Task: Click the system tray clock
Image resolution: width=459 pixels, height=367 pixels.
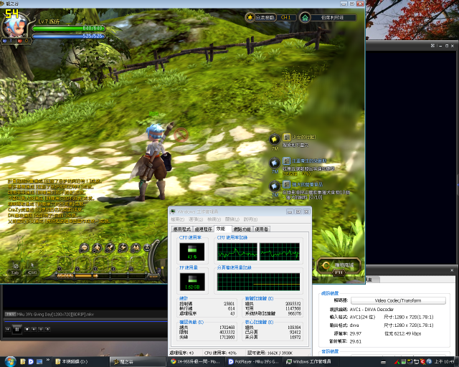Action: (x=445, y=362)
